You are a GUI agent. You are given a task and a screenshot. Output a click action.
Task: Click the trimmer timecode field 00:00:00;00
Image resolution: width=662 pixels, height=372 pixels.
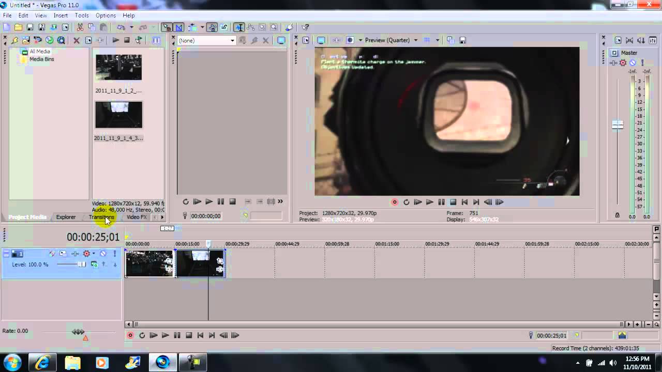coord(206,216)
